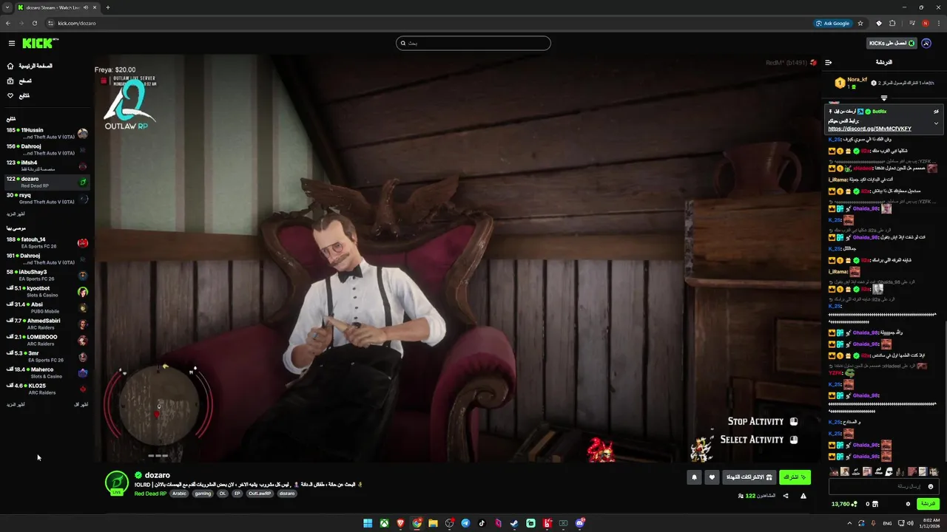This screenshot has width=947, height=532.
Task: Collapse the chat panel with the arrow icon
Action: 828,62
